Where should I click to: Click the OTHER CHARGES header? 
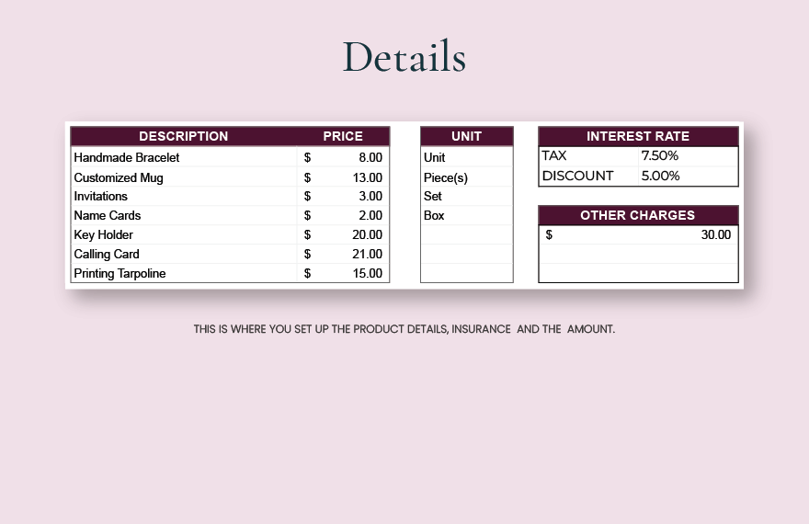[x=638, y=215]
